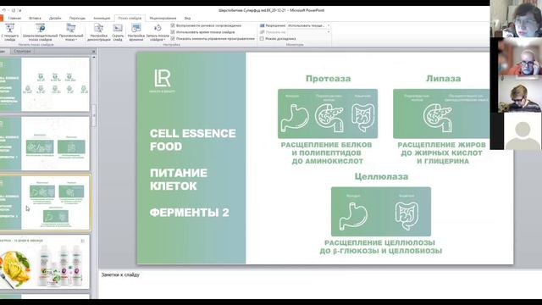This screenshot has width=542, height=305.
Task: Open Broadcast Slide Show option
Action: pyautogui.click(x=40, y=32)
